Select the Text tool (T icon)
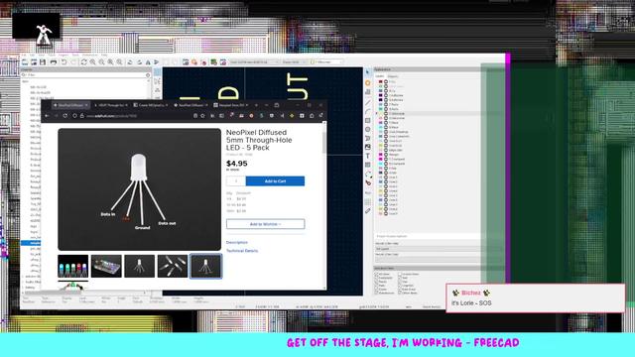This screenshot has width=635, height=357. (x=368, y=156)
